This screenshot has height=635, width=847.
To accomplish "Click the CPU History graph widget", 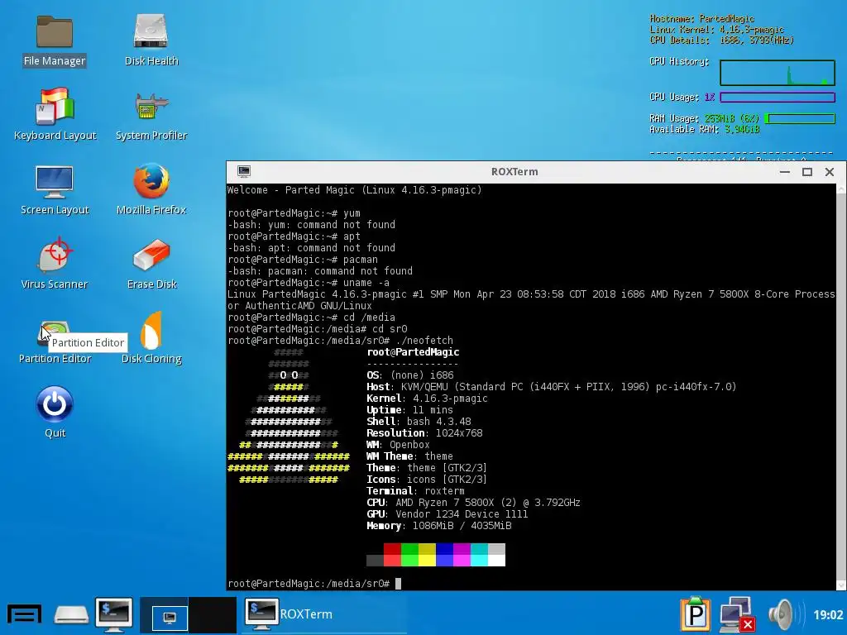I will point(778,73).
